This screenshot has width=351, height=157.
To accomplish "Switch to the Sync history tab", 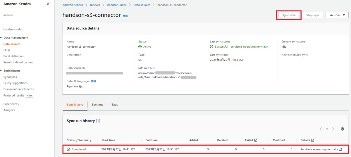I will tap(75, 105).
